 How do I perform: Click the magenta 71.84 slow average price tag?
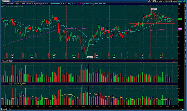pos(180,29)
